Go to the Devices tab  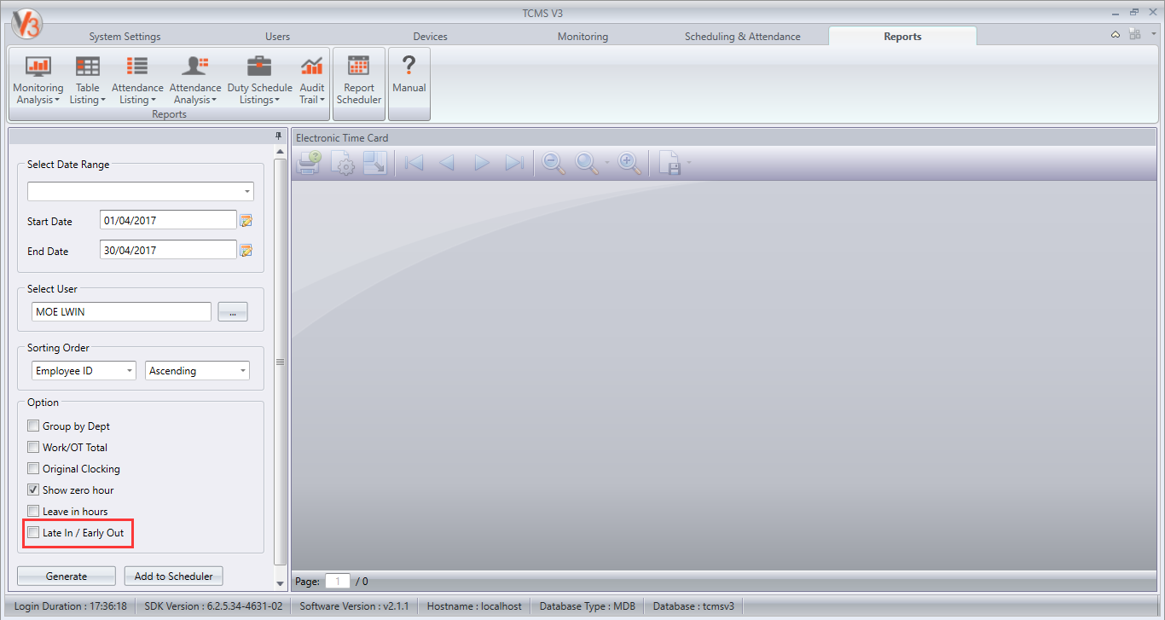(x=430, y=37)
